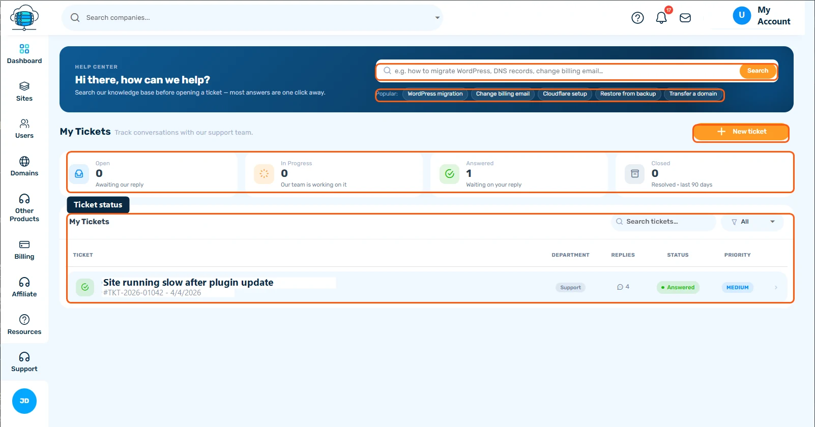Screen dimensions: 815x427
Task: Open the All tickets filter dropdown
Action: [752, 222]
